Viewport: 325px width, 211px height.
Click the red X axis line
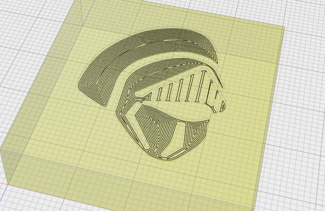4,184
